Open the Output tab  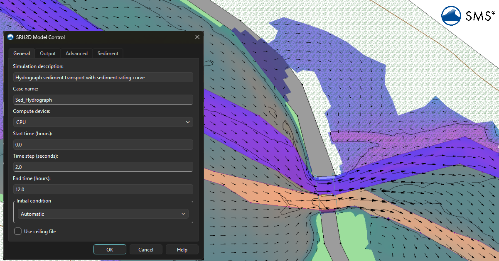click(x=48, y=54)
